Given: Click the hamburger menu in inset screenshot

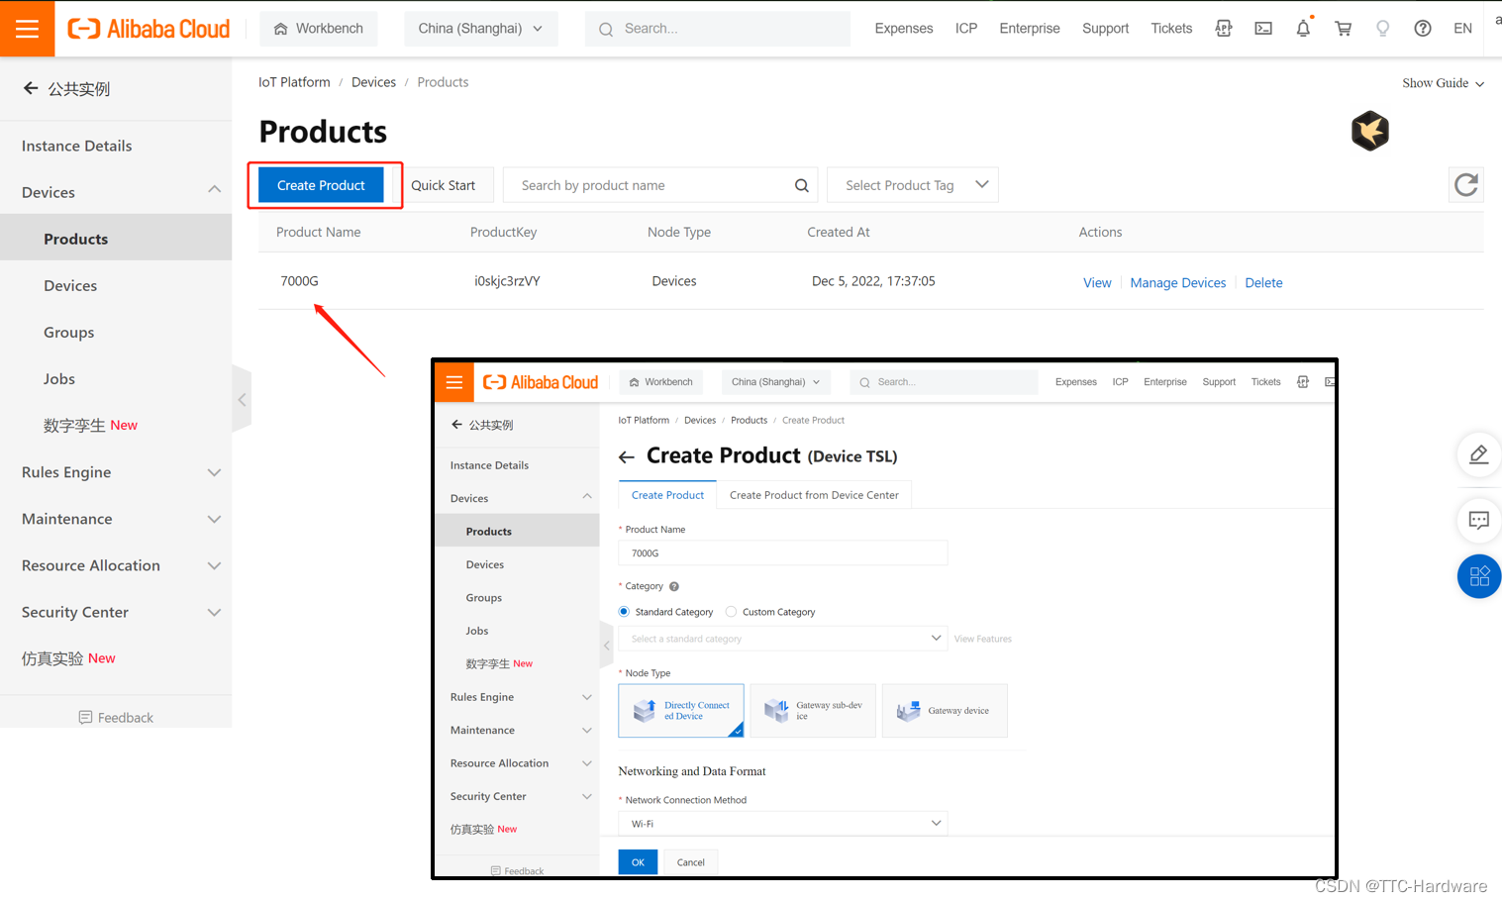Looking at the screenshot, I should [454, 382].
